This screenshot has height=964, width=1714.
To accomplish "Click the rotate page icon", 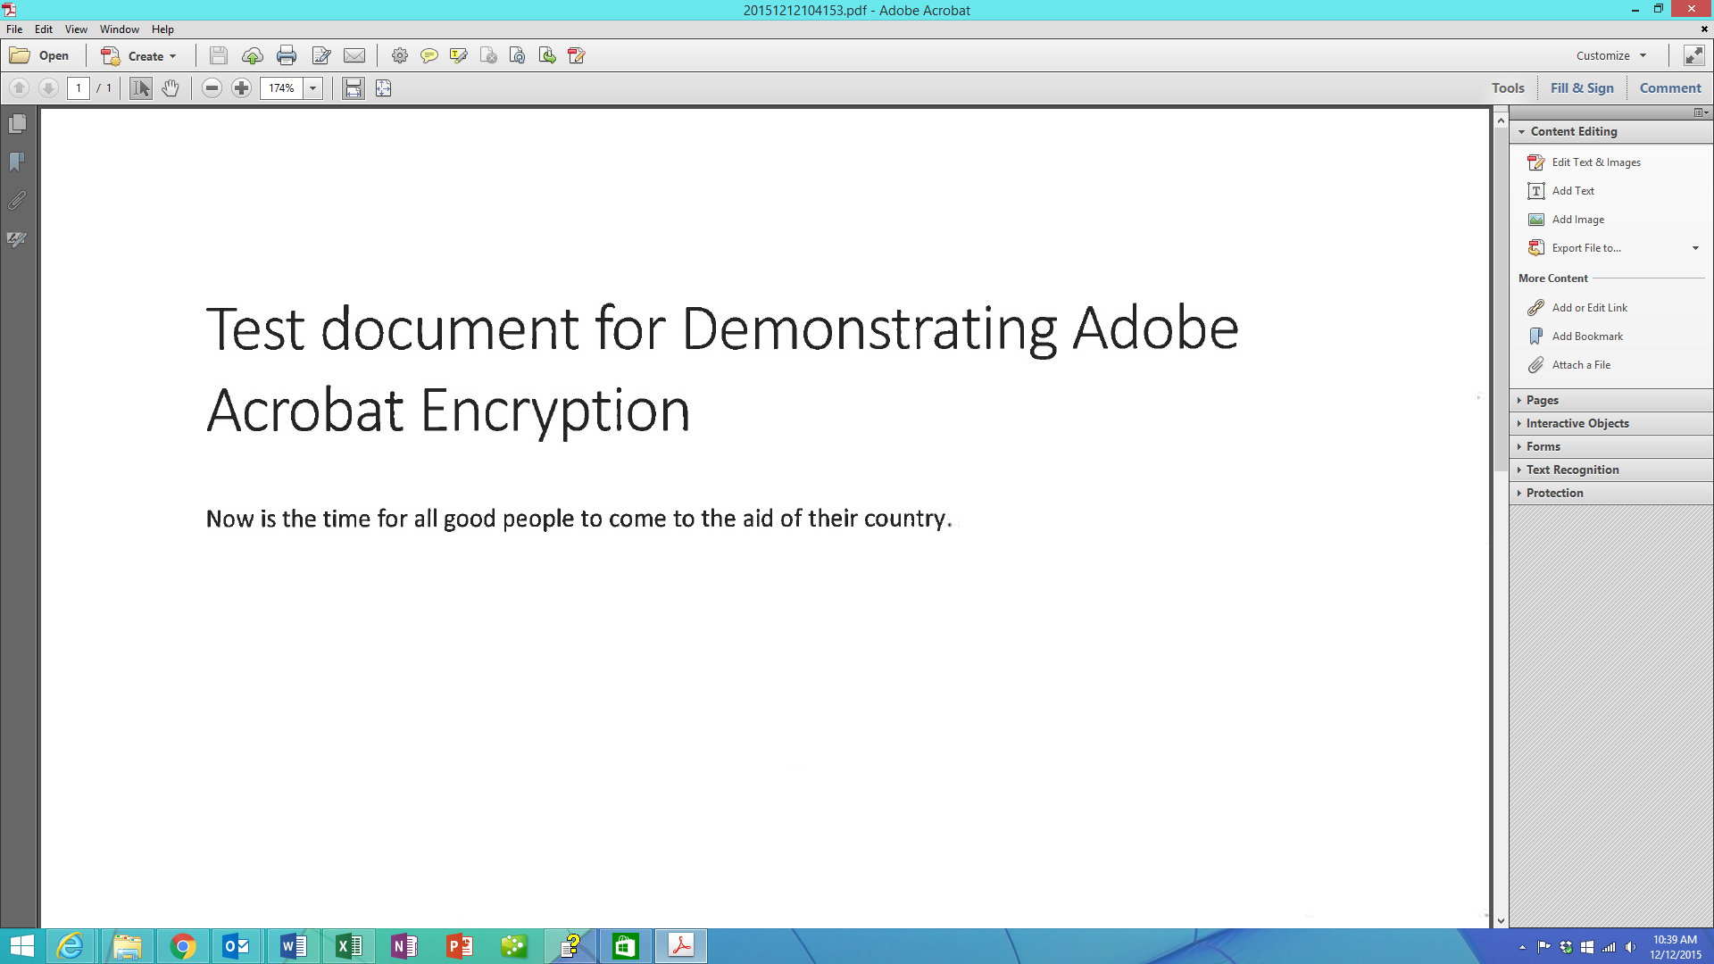I will pos(518,55).
